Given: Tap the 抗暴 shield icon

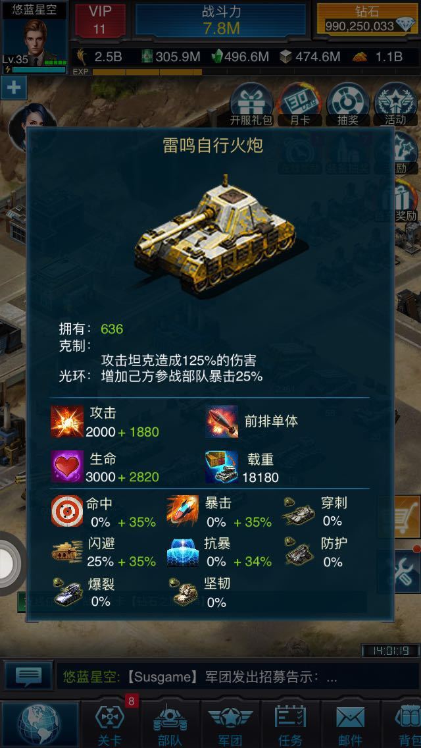Looking at the screenshot, I should point(183,552).
